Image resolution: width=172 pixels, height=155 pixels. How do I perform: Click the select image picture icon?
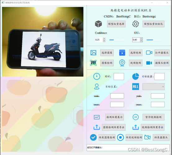[x=93, y=53]
